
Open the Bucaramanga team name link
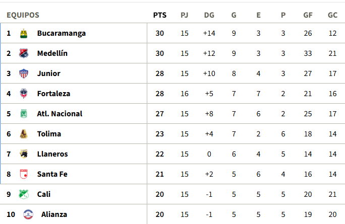point(61,33)
